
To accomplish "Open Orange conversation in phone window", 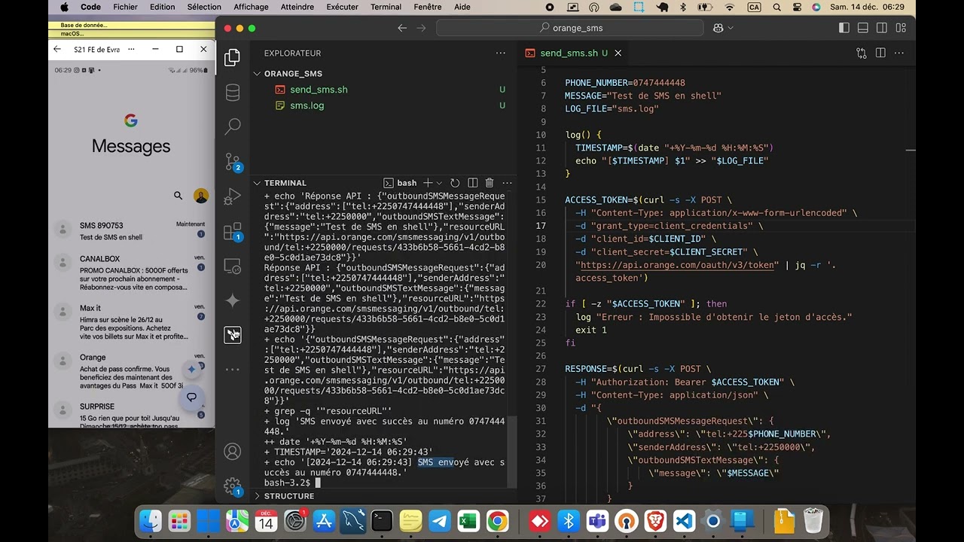I will tap(131, 372).
